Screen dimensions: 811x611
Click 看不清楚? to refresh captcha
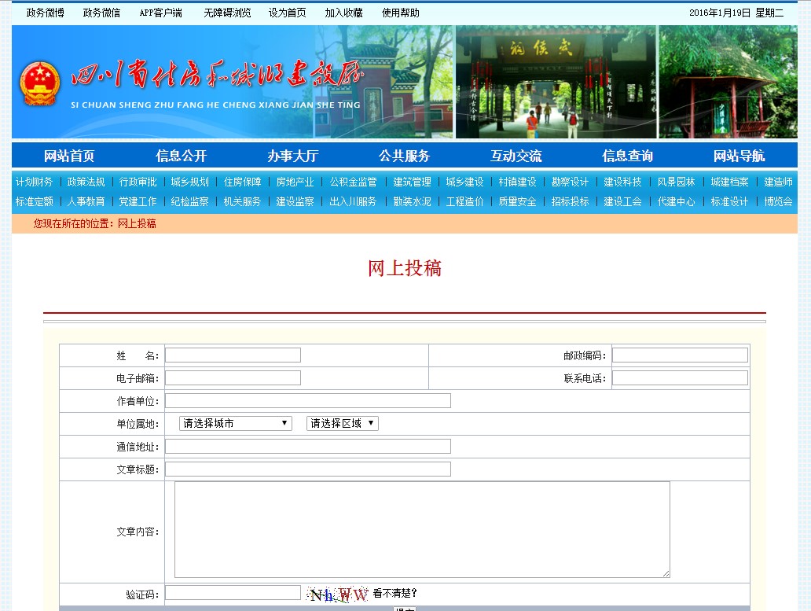click(394, 594)
